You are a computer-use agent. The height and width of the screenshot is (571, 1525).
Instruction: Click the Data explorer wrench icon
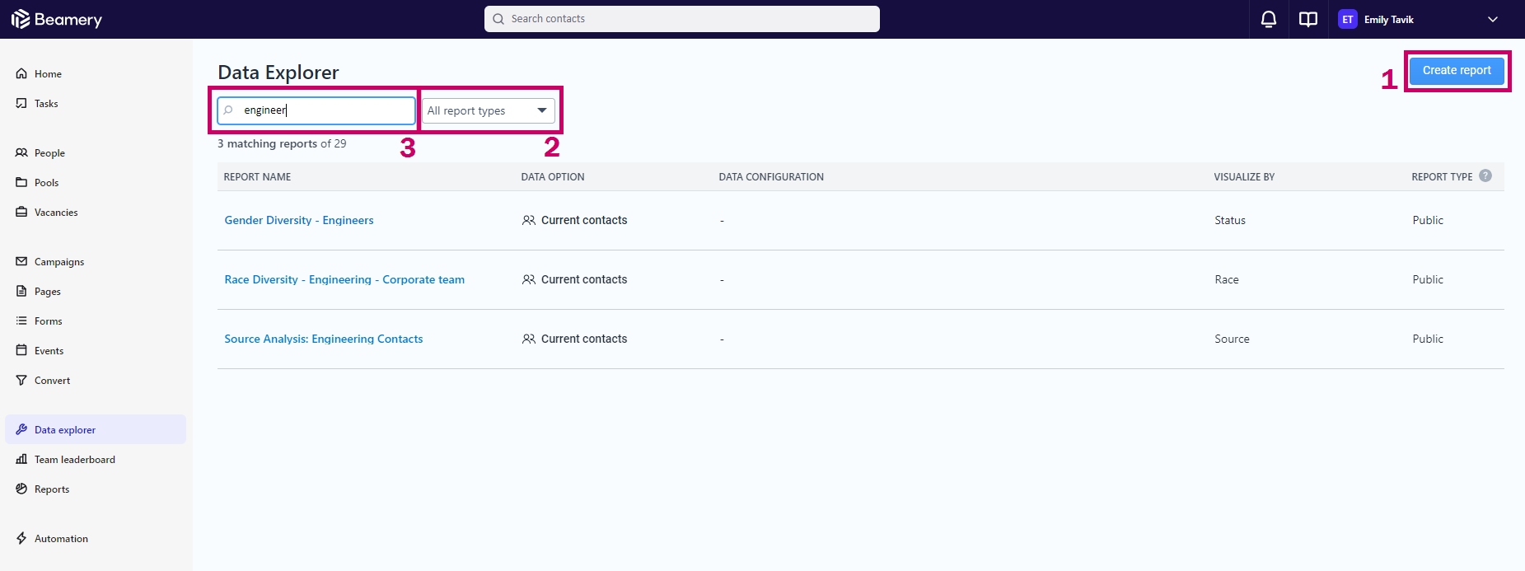21,429
